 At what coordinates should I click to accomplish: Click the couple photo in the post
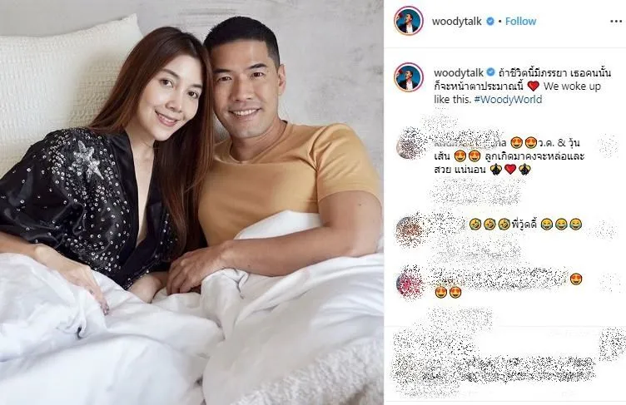(x=191, y=202)
